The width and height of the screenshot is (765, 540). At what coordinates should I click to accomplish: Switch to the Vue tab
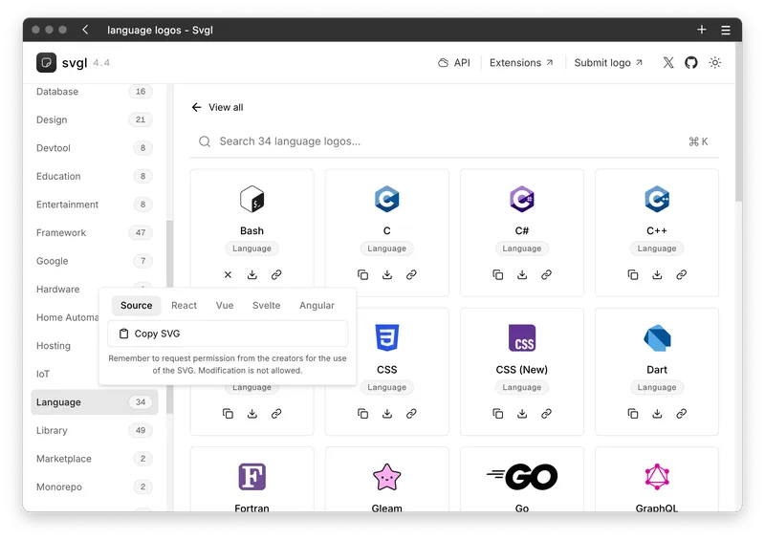pos(225,306)
